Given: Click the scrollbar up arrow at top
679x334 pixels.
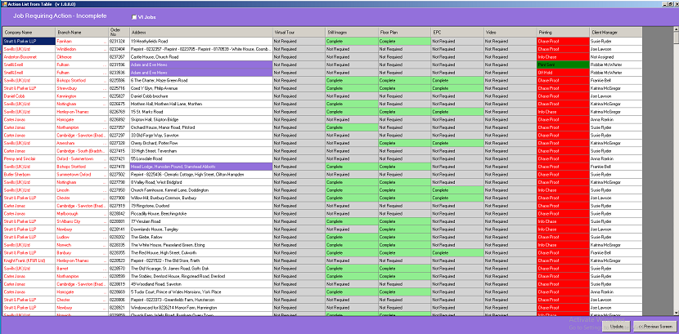Looking at the screenshot, I should click(676, 29).
